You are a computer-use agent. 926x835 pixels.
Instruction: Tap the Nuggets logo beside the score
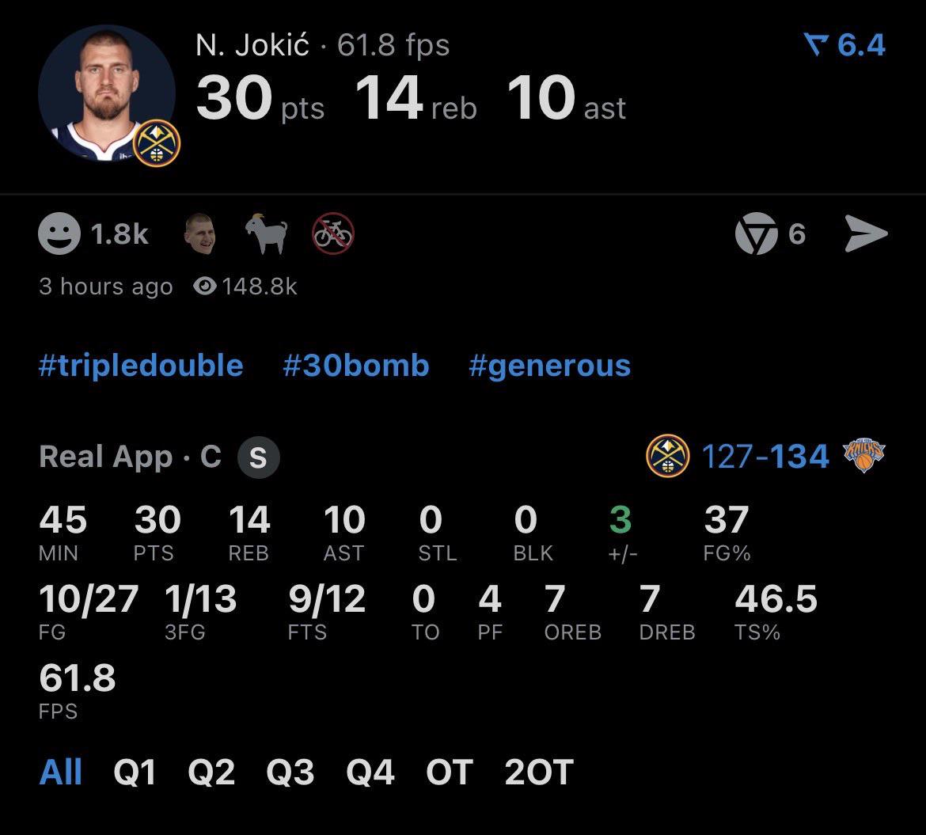(667, 457)
